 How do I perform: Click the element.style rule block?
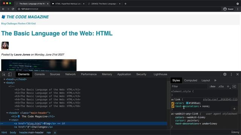coord(204,93)
